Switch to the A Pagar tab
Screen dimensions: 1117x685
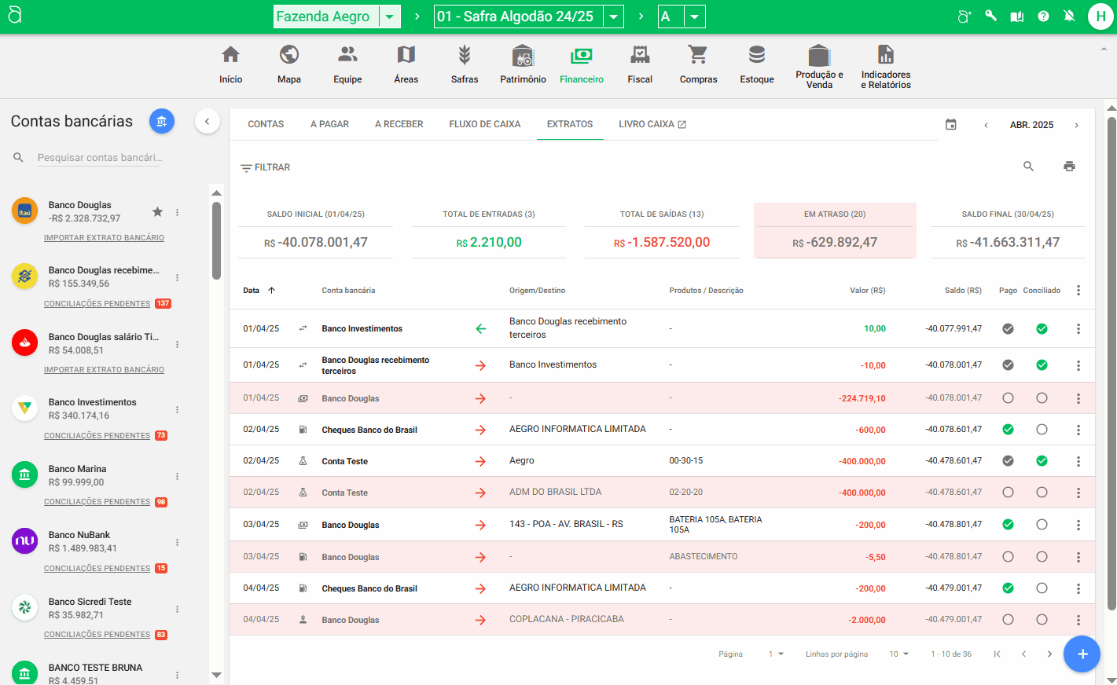329,124
